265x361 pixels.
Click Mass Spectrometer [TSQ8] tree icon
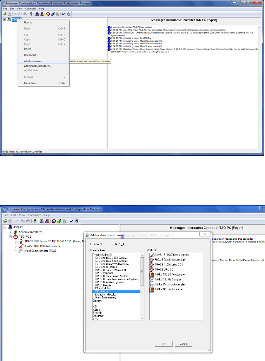tap(21, 251)
